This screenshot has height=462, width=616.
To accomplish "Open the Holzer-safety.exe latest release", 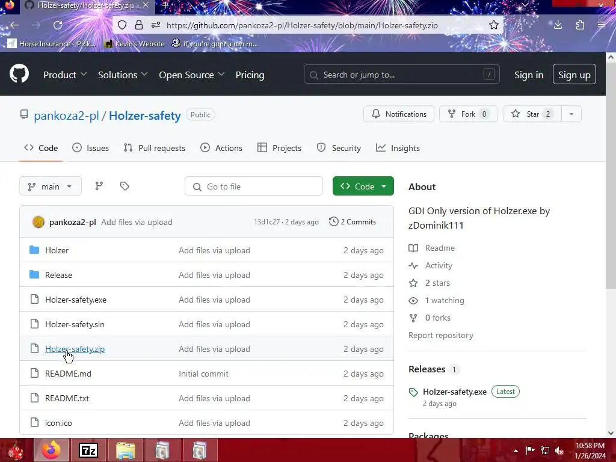I will (455, 392).
